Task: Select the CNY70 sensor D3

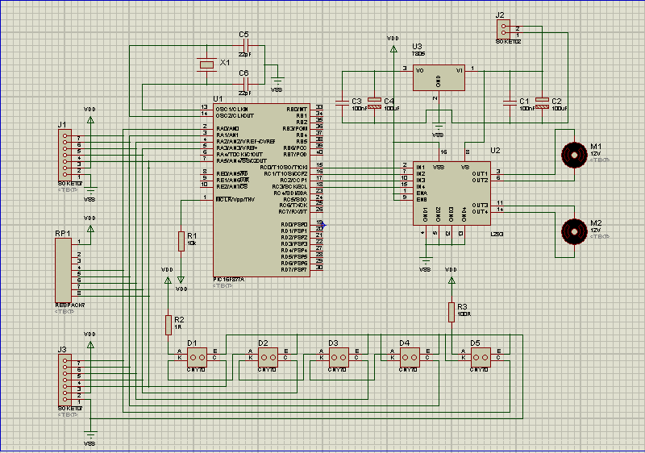Action: point(339,358)
